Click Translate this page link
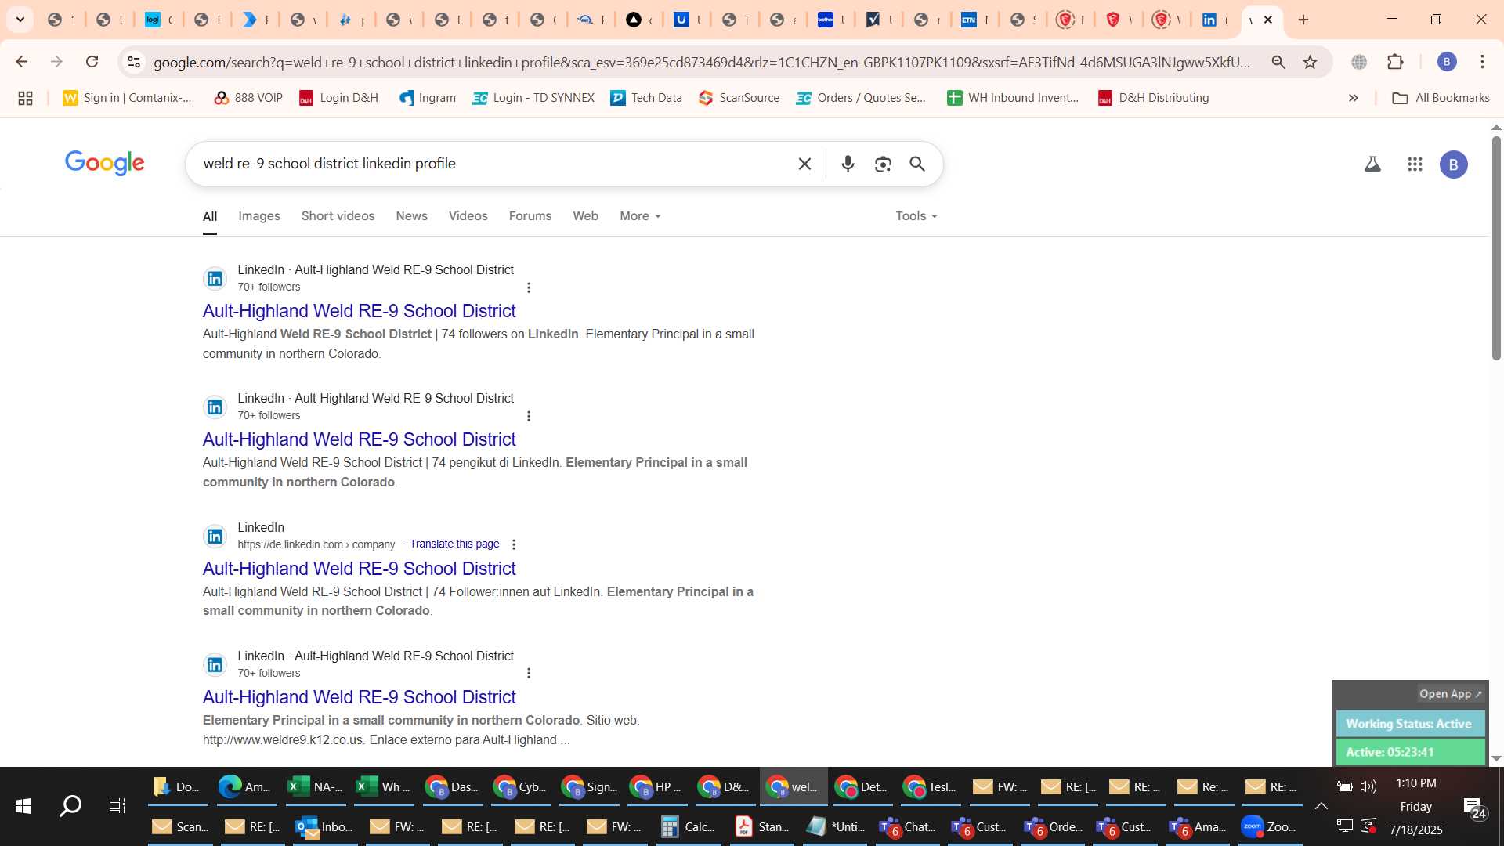 [454, 544]
